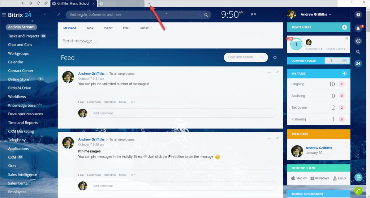Open search icon in right sidebar
This screenshot has height=198, width=370.
click(358, 52)
